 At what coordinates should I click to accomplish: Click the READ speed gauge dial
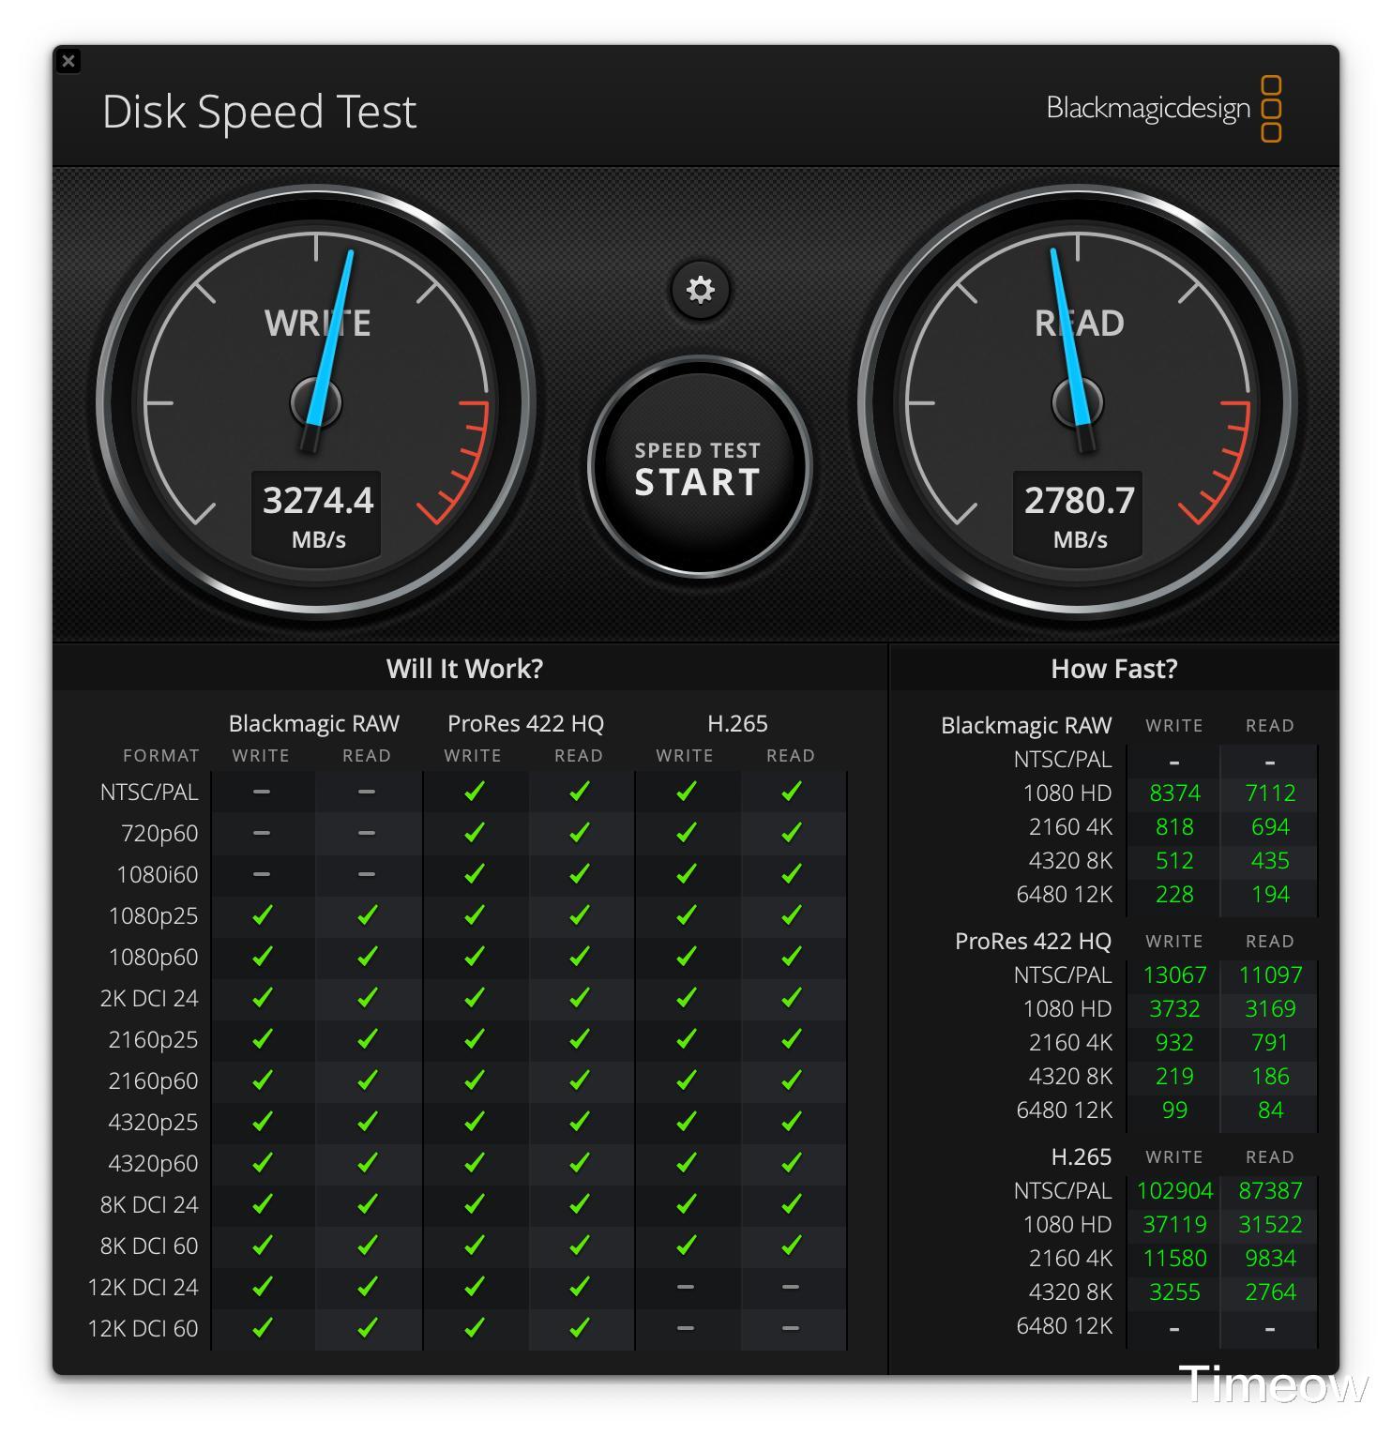click(x=1078, y=403)
